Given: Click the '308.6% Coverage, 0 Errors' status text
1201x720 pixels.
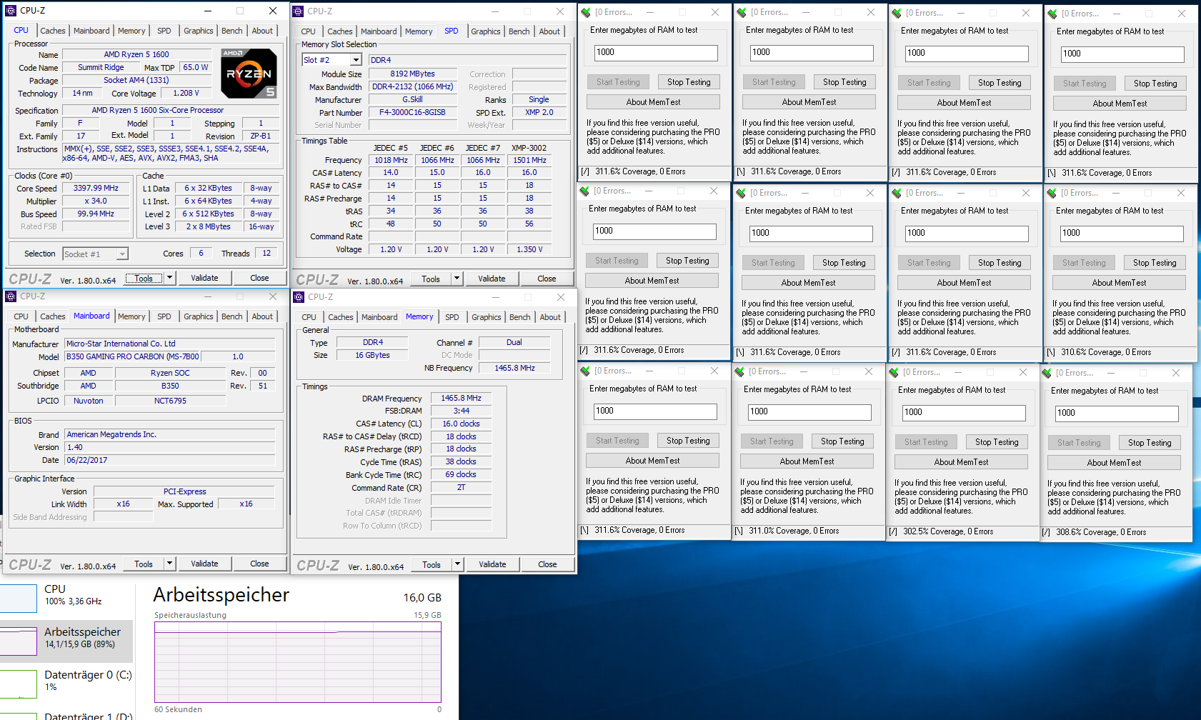Looking at the screenshot, I should 1101,532.
